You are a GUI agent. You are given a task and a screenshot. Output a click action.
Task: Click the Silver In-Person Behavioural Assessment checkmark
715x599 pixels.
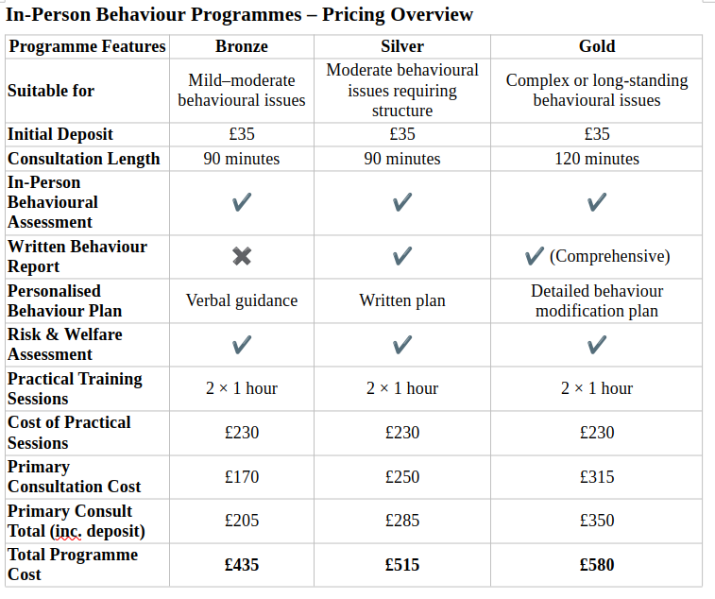coord(402,202)
